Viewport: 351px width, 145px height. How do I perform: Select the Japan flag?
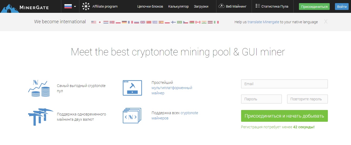(x=100, y=22)
